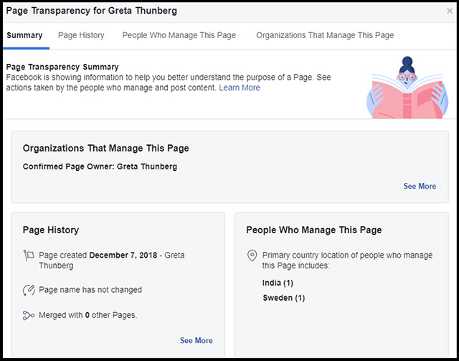Click the merge icon beside Merged with 0
The width and height of the screenshot is (459, 361).
[x=29, y=316]
